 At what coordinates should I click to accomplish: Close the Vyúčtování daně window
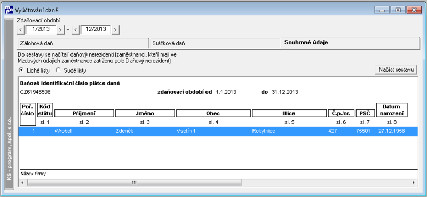pyautogui.click(x=414, y=10)
